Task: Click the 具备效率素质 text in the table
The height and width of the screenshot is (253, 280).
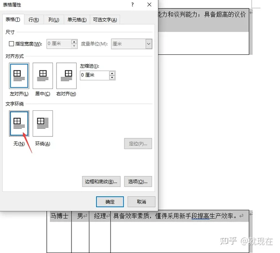Action: click(x=131, y=216)
